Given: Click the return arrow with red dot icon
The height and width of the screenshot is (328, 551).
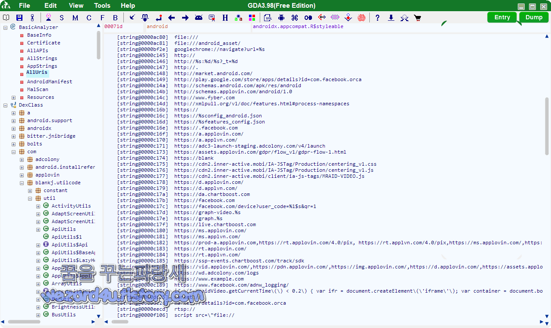Looking at the screenshot, I should 158,18.
